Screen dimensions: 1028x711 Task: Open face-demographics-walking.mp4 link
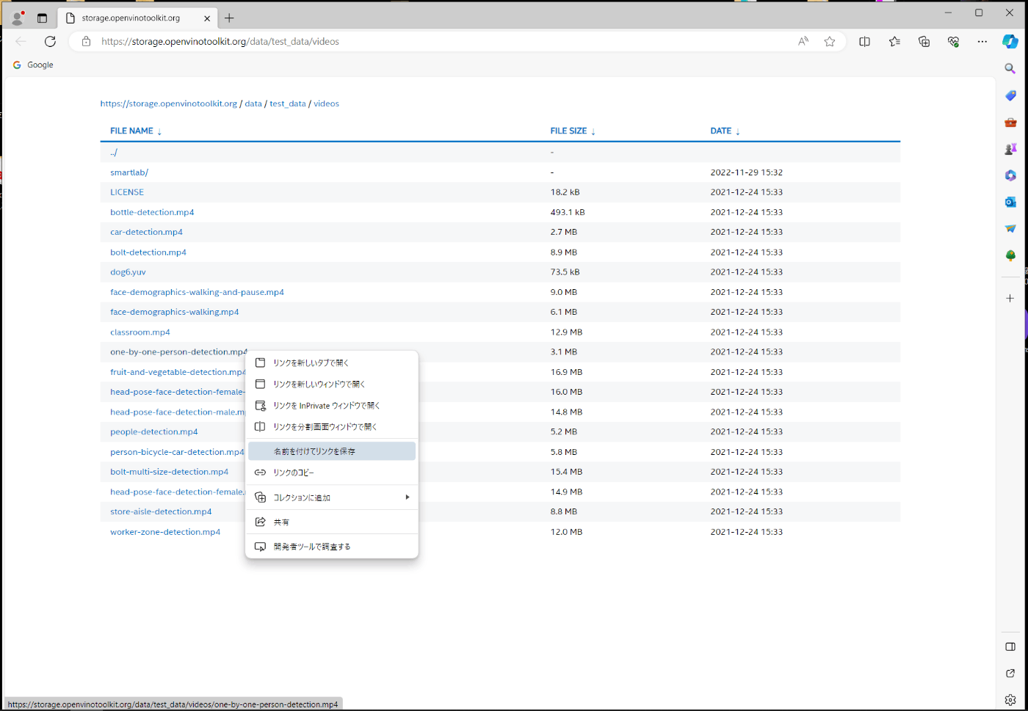(x=174, y=312)
